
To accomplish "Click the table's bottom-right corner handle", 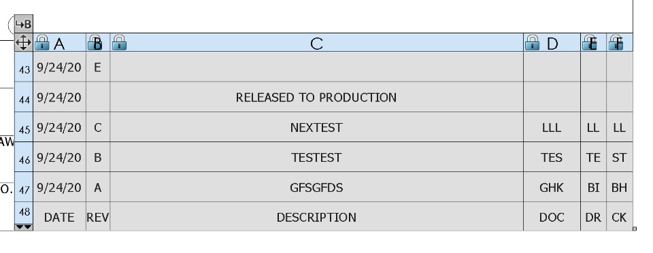I will pyautogui.click(x=634, y=229).
